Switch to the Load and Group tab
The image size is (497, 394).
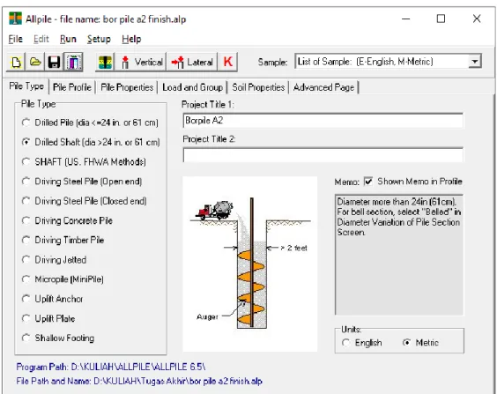click(x=192, y=87)
